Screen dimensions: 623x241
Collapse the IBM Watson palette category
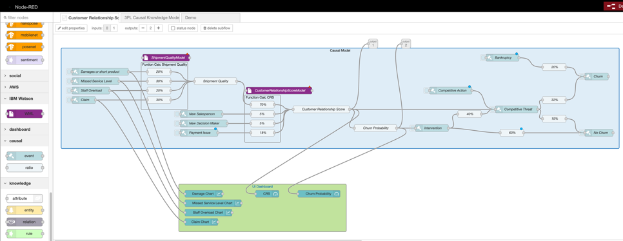pos(25,99)
